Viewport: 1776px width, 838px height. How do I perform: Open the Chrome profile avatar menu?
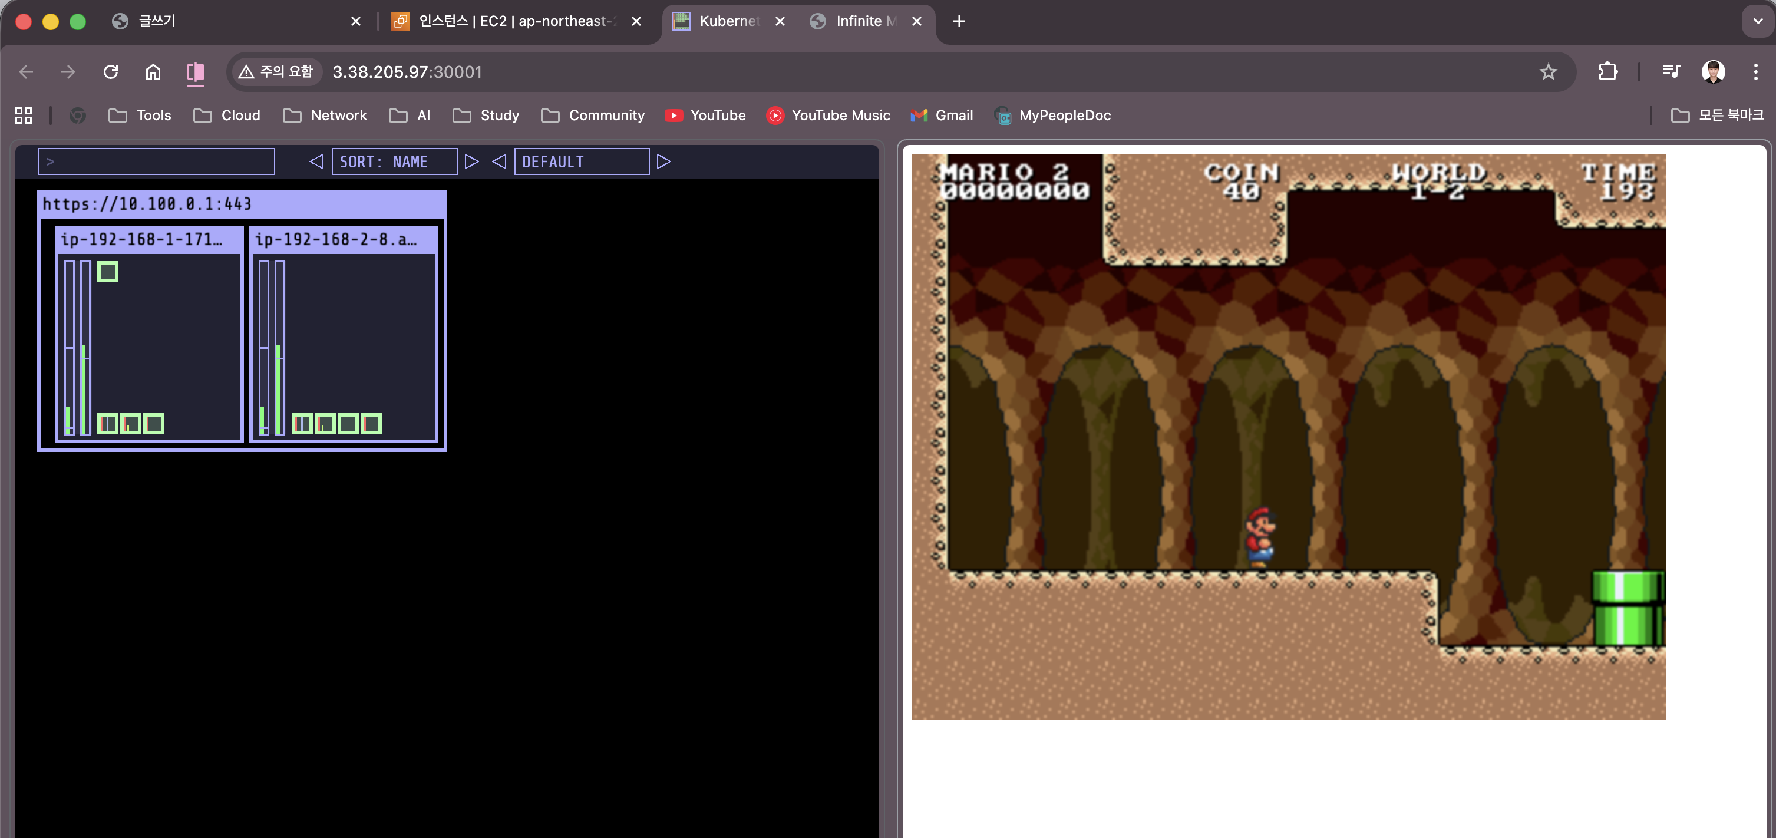(x=1714, y=72)
